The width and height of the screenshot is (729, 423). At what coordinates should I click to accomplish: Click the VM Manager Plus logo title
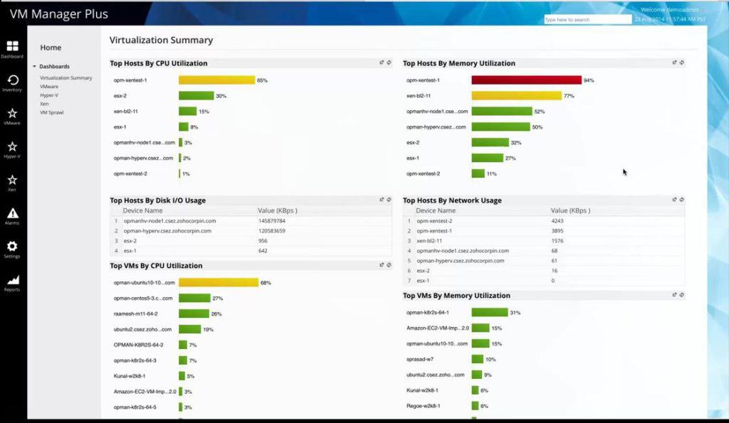[59, 14]
